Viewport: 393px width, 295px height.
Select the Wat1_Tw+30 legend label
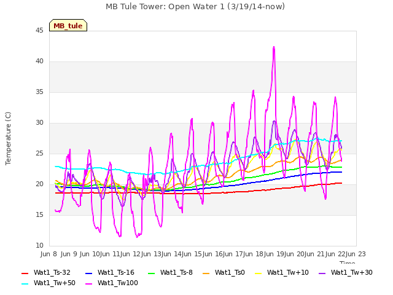click(352, 273)
